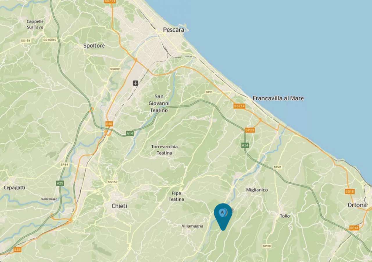This screenshot has width=372, height=262.
Task: Click the orange SP44 road shield
Action: point(354,228)
